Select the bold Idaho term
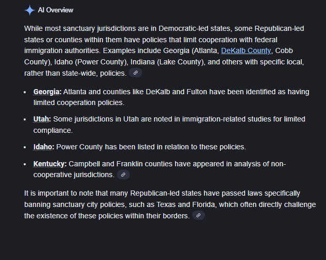The height and width of the screenshot is (260, 326). 44,147
